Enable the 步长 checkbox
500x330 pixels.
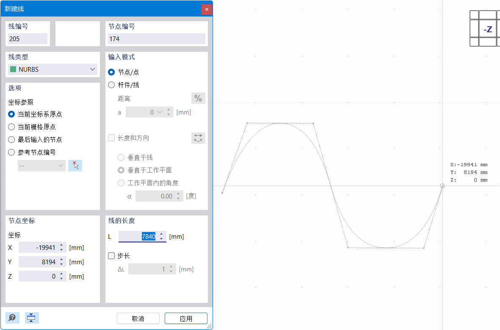(111, 256)
